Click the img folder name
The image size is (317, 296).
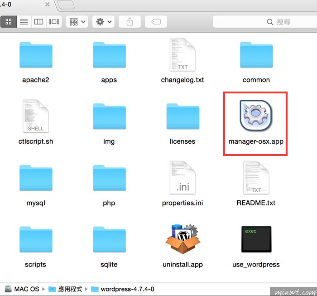point(109,141)
